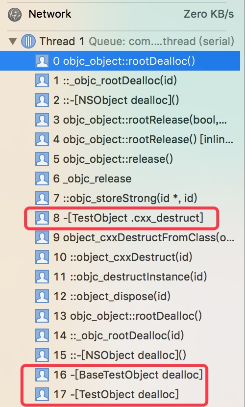Select frame 2 -[NSObject dealloc]
This screenshot has width=245, height=407.
click(x=120, y=100)
